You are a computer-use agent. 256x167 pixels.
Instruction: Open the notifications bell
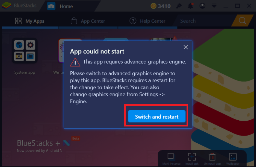(x=190, y=6)
